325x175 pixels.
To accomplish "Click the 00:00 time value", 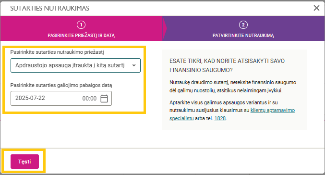I will point(89,99).
